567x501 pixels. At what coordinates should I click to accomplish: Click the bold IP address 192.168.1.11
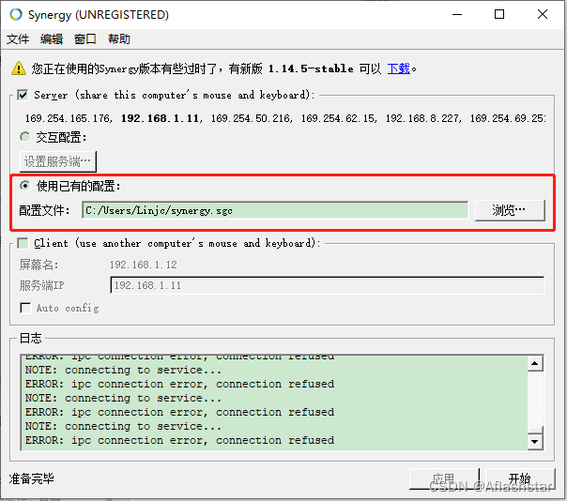click(161, 118)
